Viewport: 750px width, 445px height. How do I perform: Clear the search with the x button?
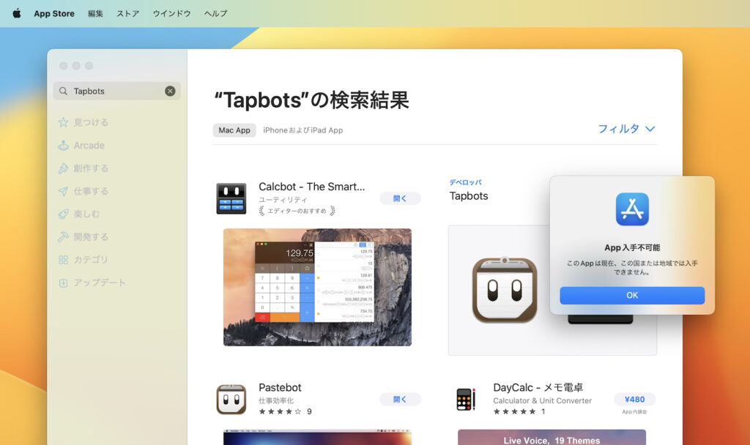point(169,91)
